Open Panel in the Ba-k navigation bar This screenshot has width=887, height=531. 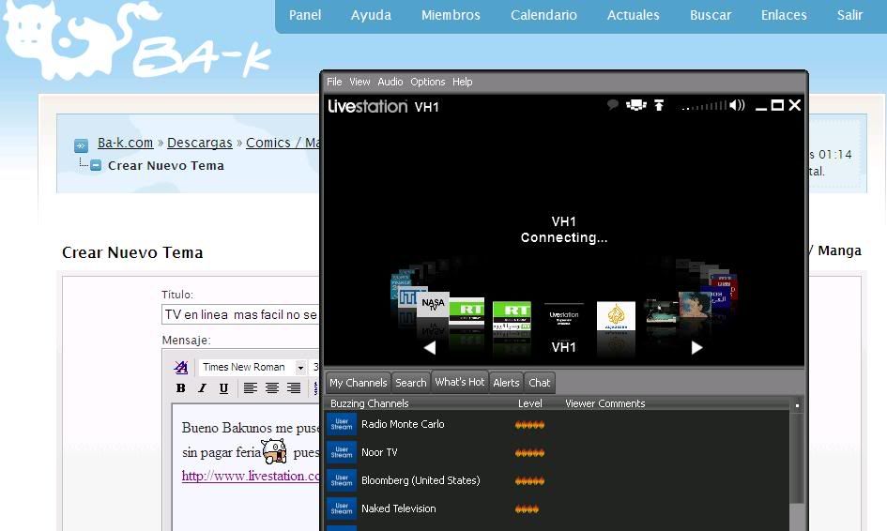(x=305, y=15)
